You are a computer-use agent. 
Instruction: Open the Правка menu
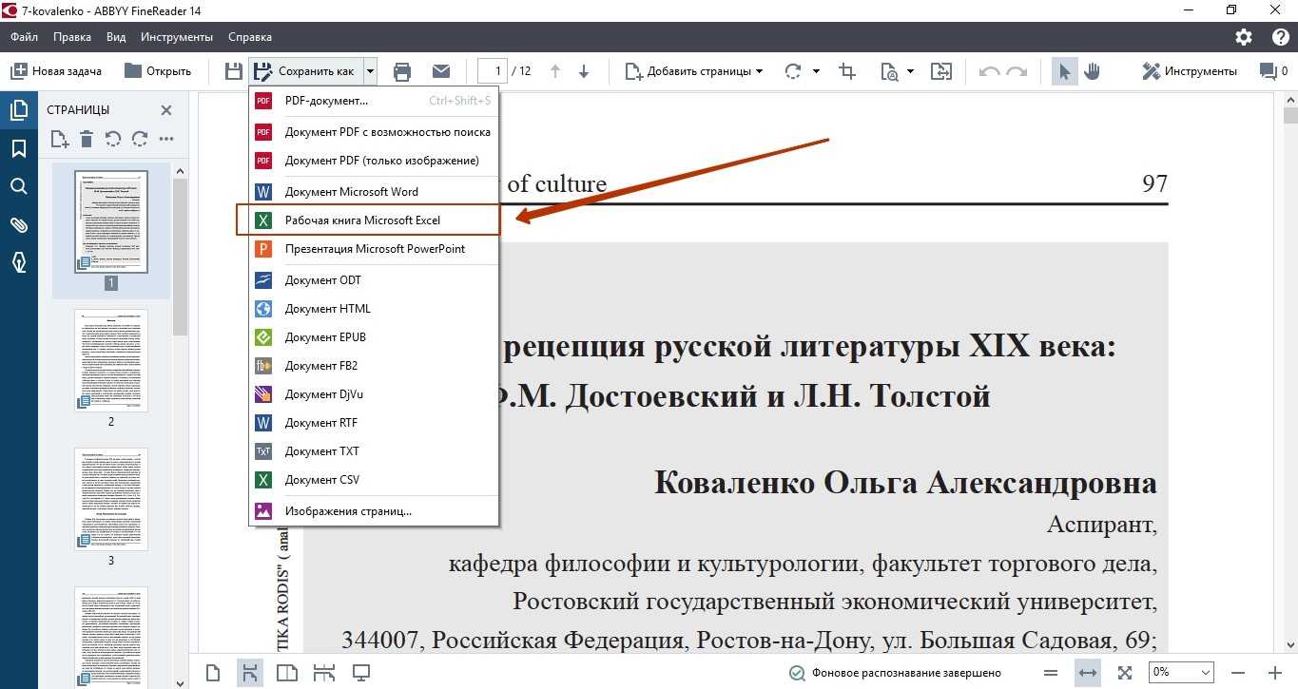tap(72, 37)
